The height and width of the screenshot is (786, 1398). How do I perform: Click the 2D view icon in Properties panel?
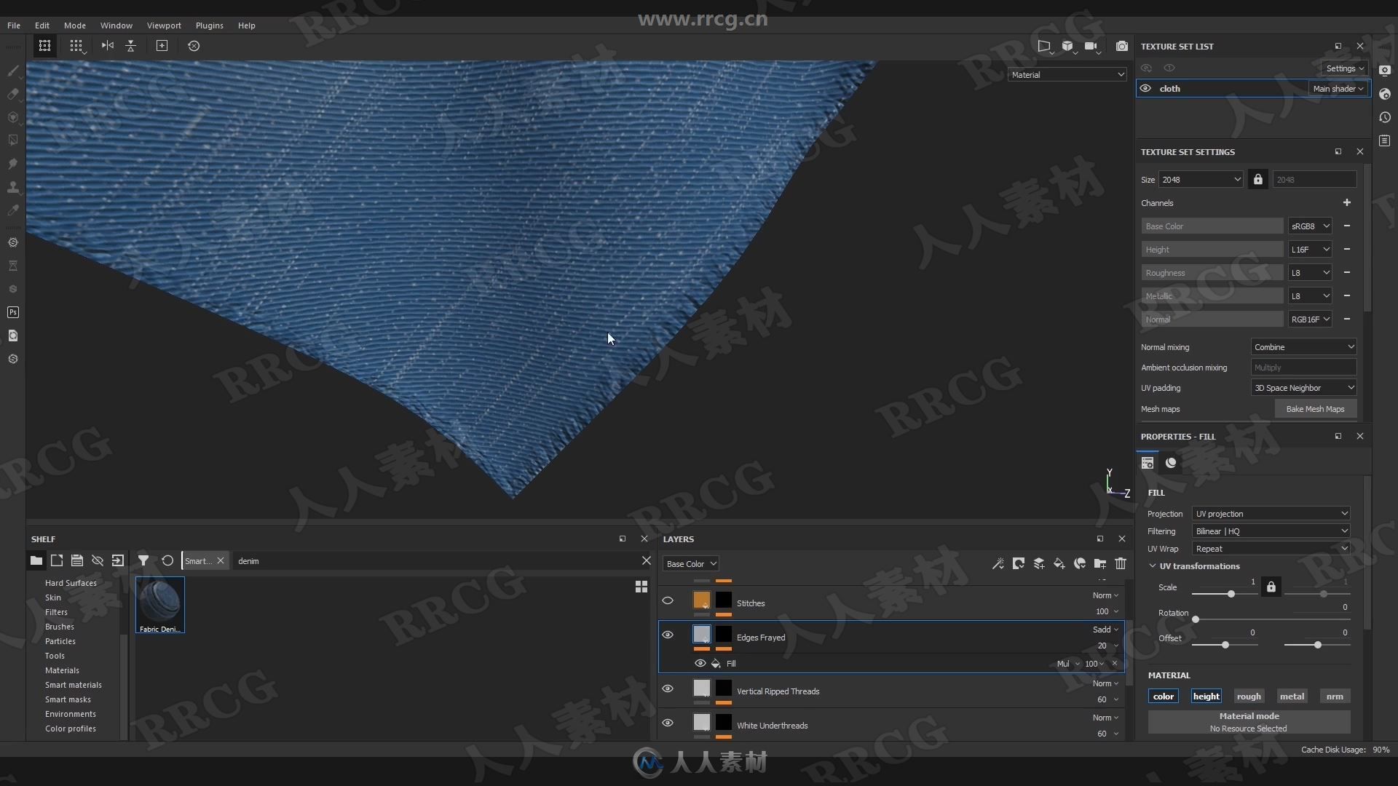[x=1148, y=463]
